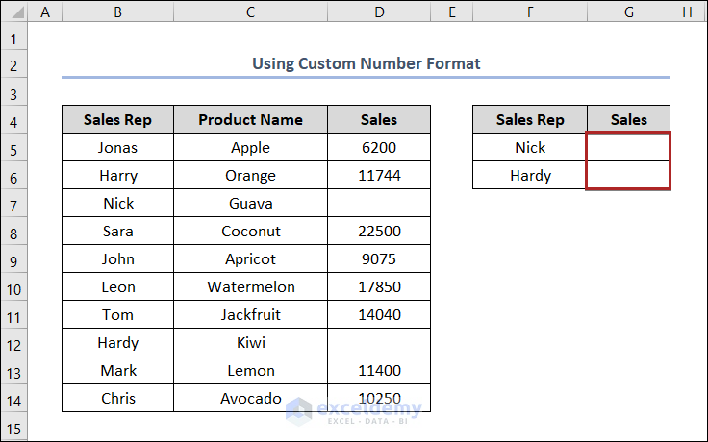
Task: Select column B header
Action: pyautogui.click(x=117, y=12)
